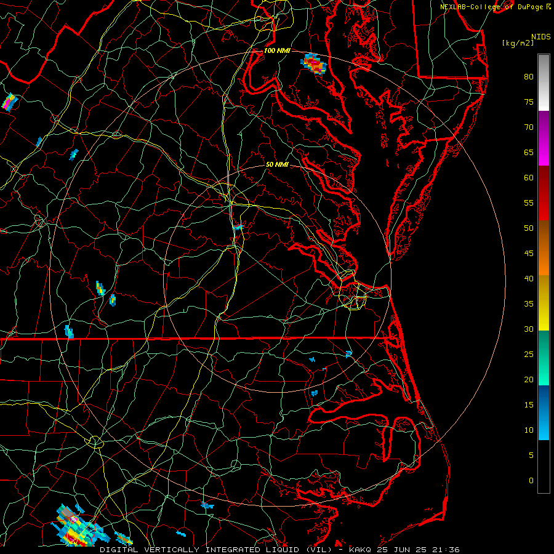Click the 35 value on the scale
This screenshot has height=554, width=554.
529,304
